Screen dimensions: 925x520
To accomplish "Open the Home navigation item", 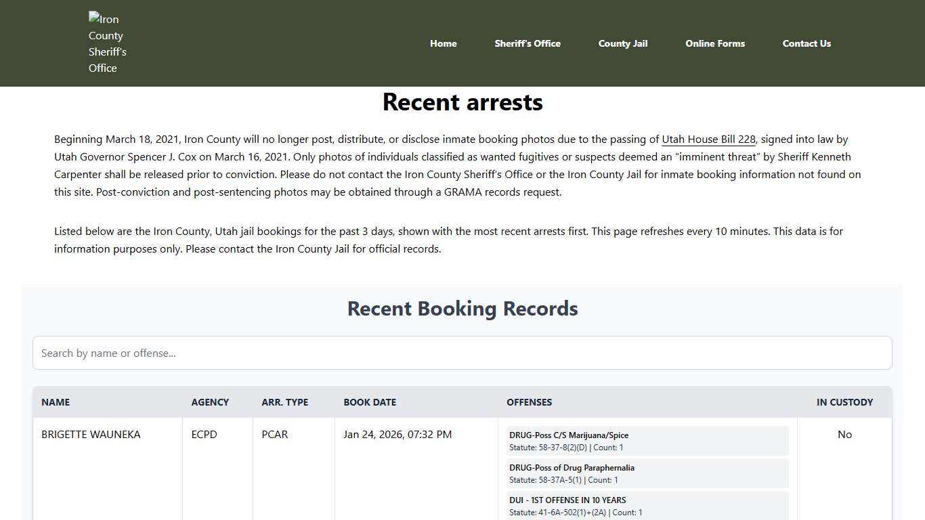I will (443, 43).
